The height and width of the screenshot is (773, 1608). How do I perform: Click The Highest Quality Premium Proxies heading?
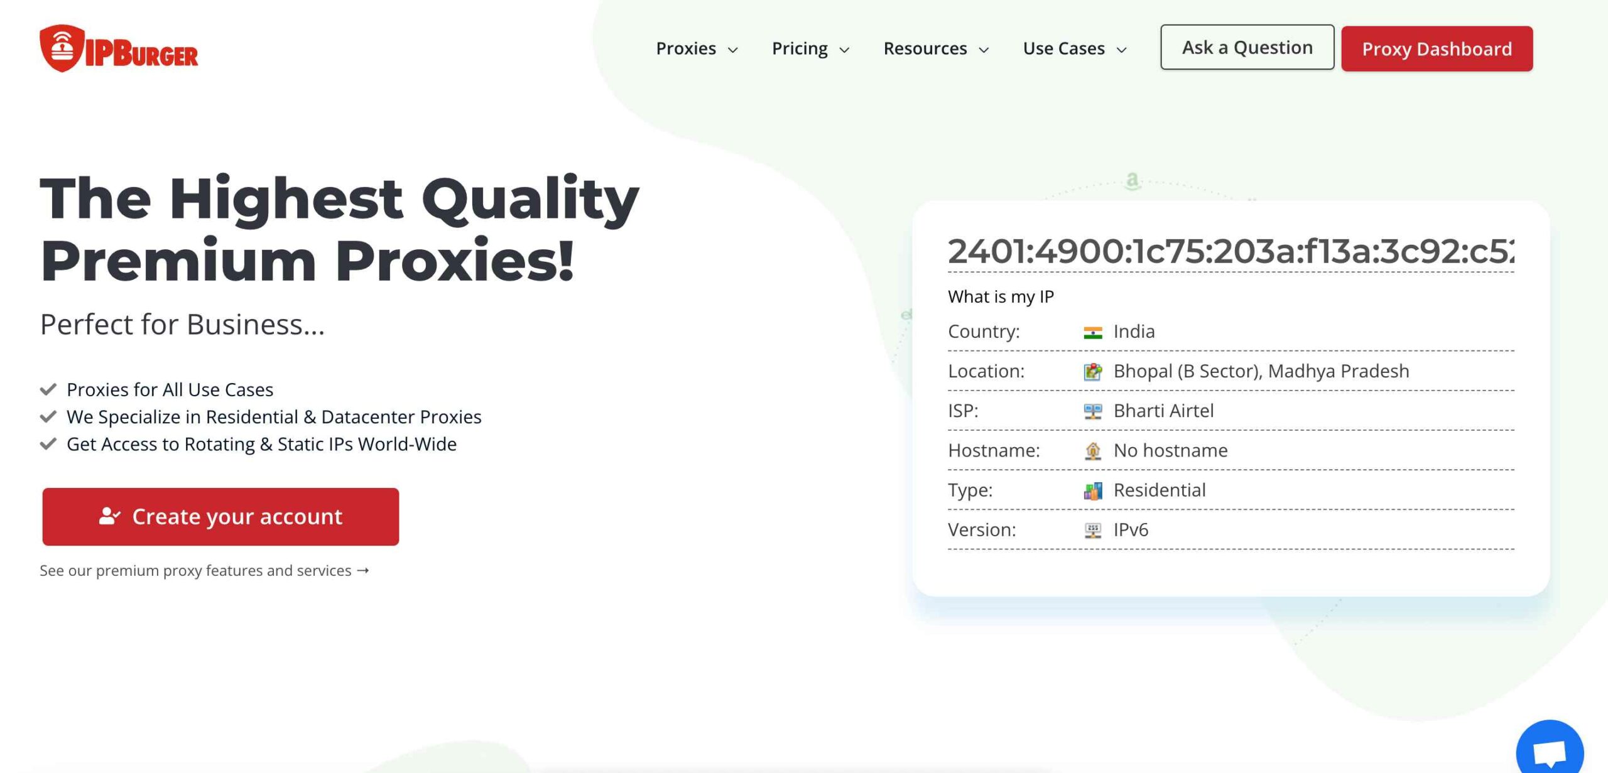(339, 229)
